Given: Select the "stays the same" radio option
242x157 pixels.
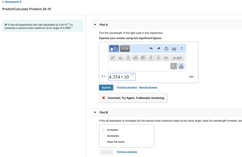Looking at the screenshot, I should pyautogui.click(x=103, y=142).
